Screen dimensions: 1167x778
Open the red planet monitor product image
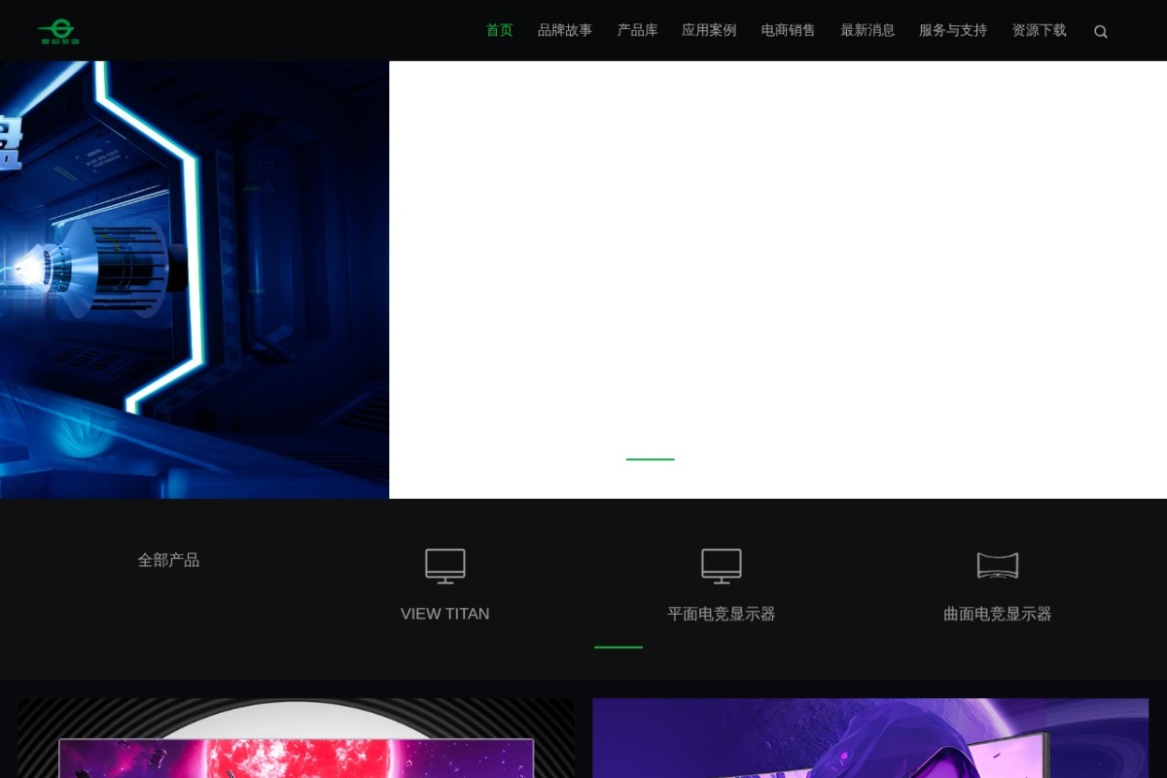pos(297,738)
